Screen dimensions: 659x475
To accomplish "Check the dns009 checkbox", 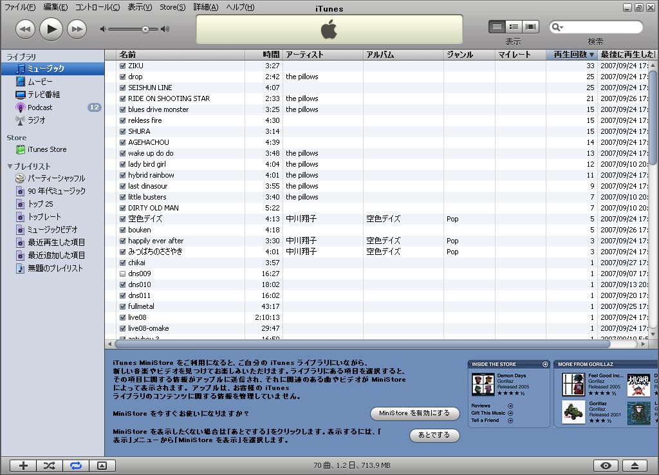I will point(123,274).
